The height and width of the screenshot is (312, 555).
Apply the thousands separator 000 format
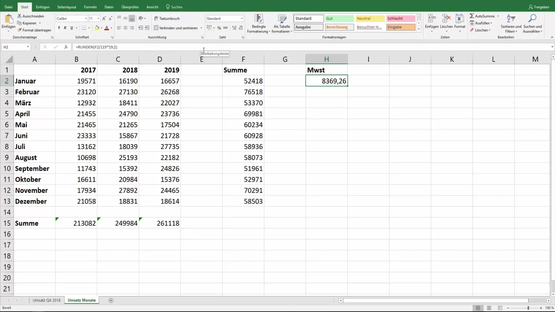pos(225,28)
